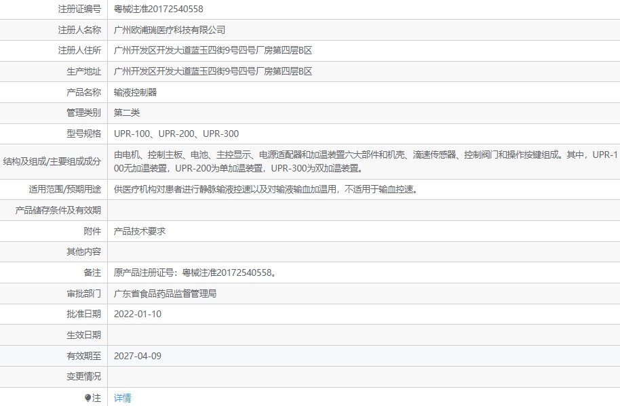Click the 备注 label
The image size is (620, 406).
tap(92, 272)
